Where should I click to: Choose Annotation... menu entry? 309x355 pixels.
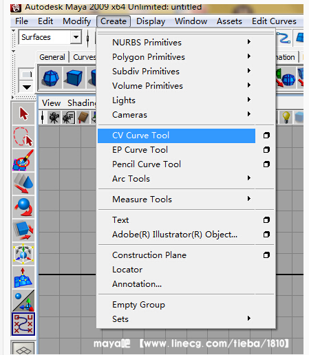[x=176, y=284]
